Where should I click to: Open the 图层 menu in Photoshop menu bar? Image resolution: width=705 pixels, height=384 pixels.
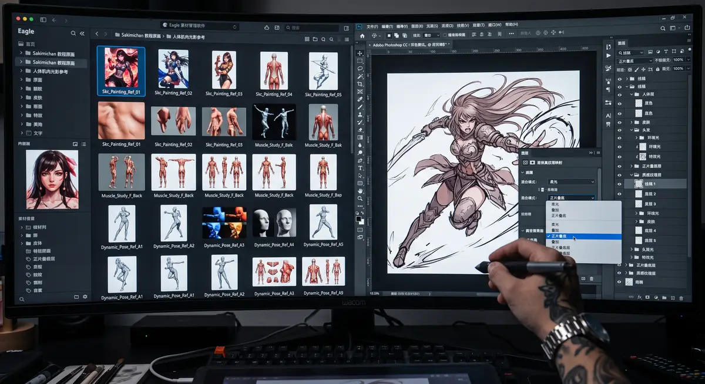[x=417, y=26]
